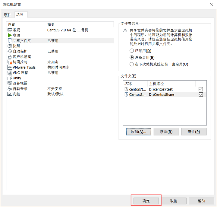Confirm with the 确定 button
This screenshot has height=207, width=217.
[146, 201]
